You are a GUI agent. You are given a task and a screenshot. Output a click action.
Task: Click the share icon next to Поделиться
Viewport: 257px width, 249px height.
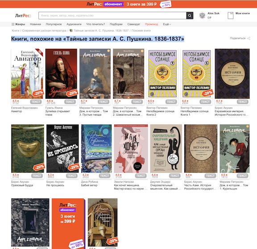click(249, 38)
